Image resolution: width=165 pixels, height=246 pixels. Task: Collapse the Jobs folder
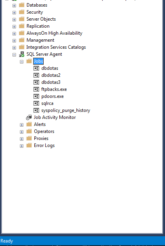[x=21, y=62]
